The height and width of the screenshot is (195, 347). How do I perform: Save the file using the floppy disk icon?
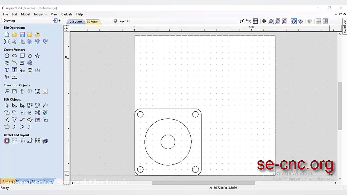22,34
